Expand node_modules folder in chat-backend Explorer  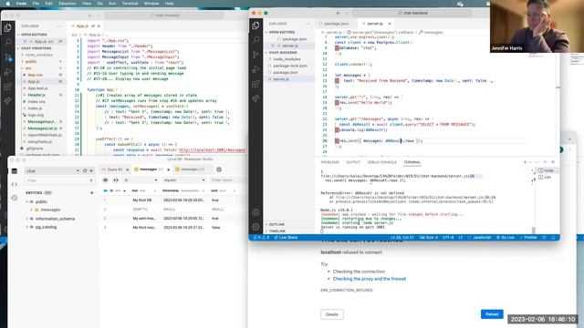[287, 59]
